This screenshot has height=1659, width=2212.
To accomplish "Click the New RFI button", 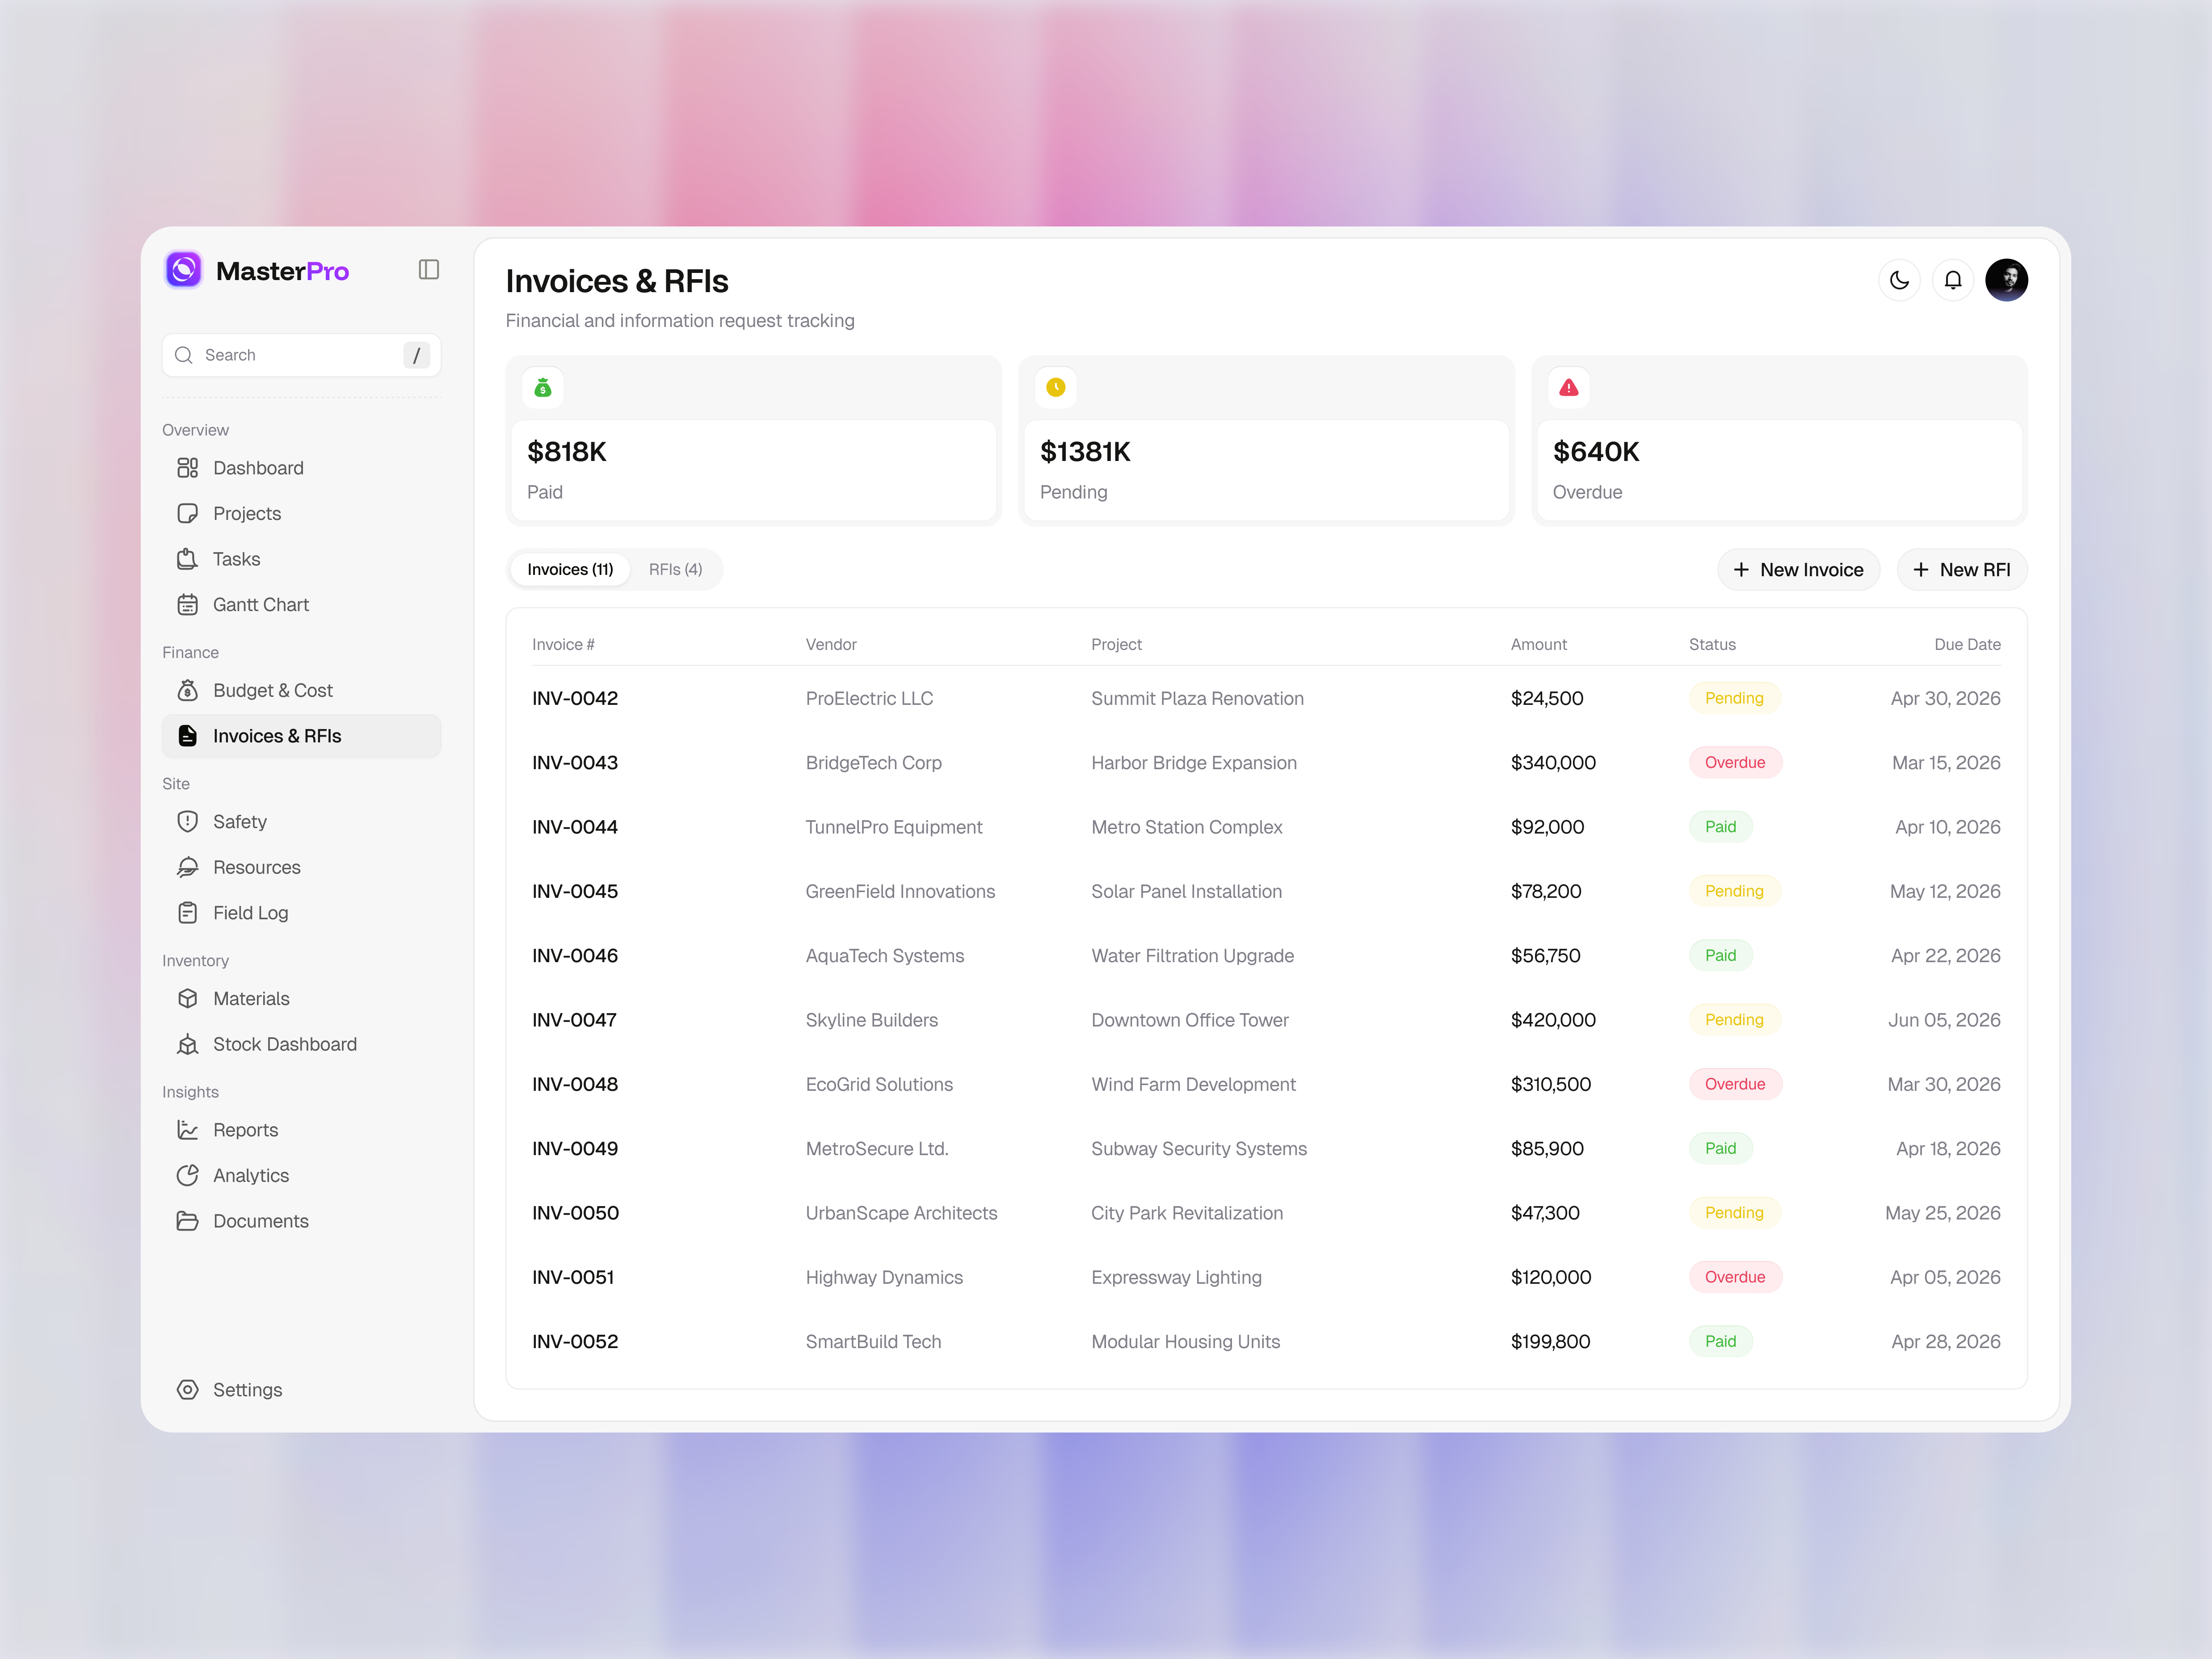I will pyautogui.click(x=1962, y=570).
